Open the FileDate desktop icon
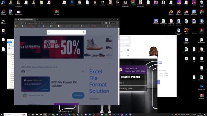207x116 pixels. click(194, 22)
